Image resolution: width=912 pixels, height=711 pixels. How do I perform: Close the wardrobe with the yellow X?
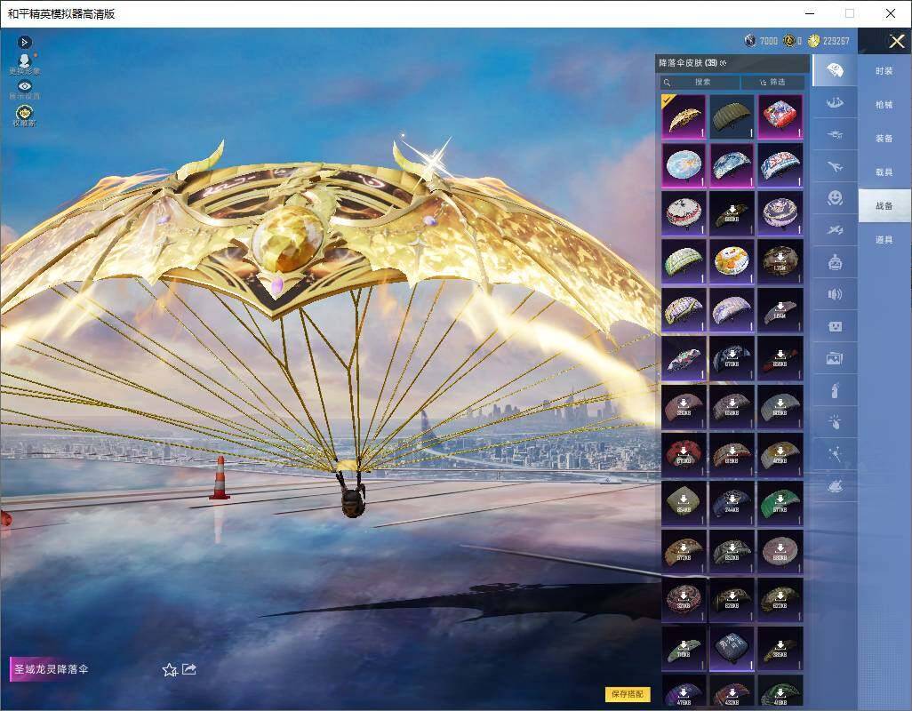pos(896,41)
